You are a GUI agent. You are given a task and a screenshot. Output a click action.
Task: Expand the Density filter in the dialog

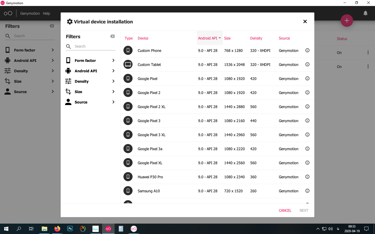click(90, 81)
